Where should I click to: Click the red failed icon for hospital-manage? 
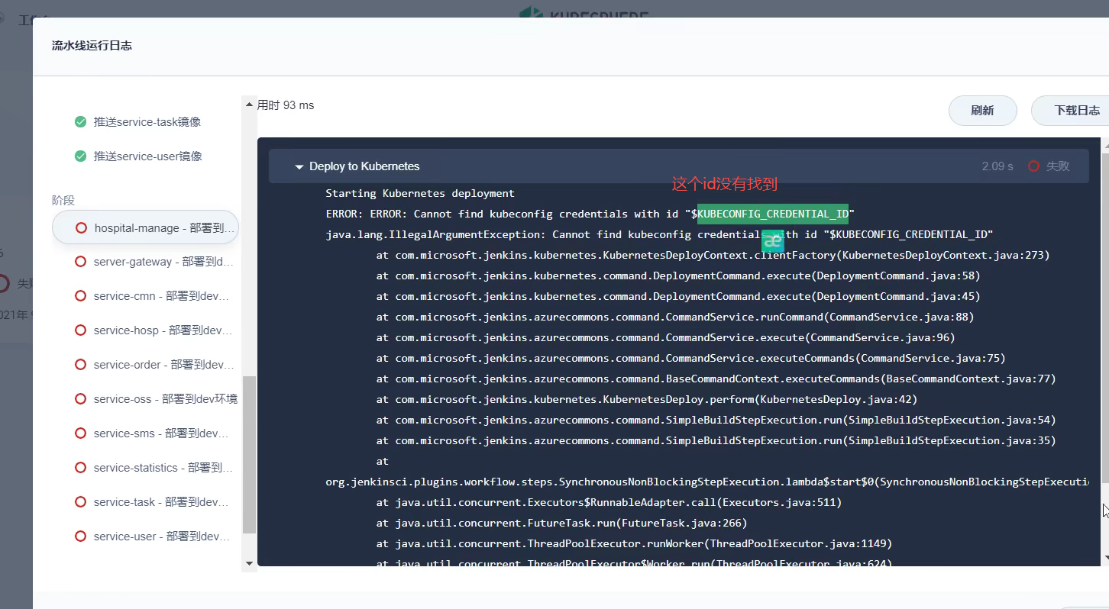tap(81, 227)
